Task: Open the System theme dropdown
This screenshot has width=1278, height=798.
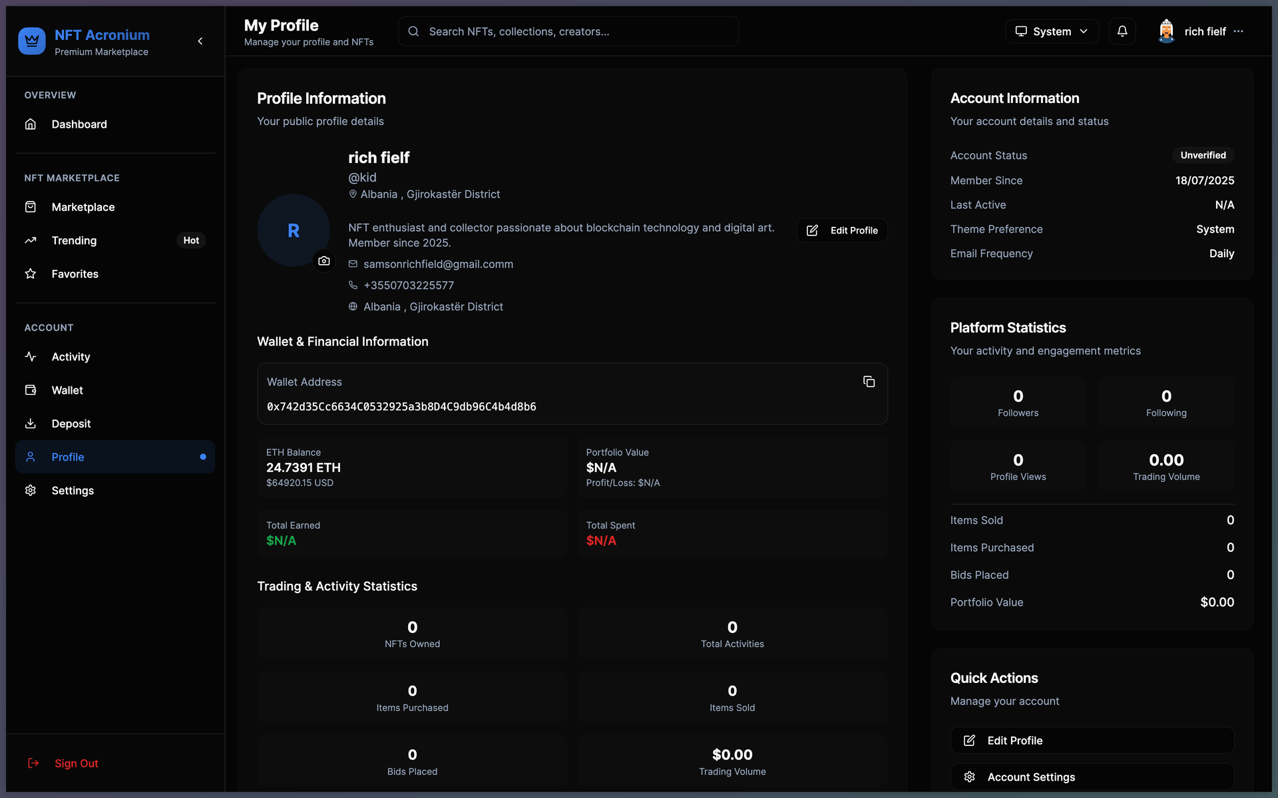Action: click(x=1052, y=31)
